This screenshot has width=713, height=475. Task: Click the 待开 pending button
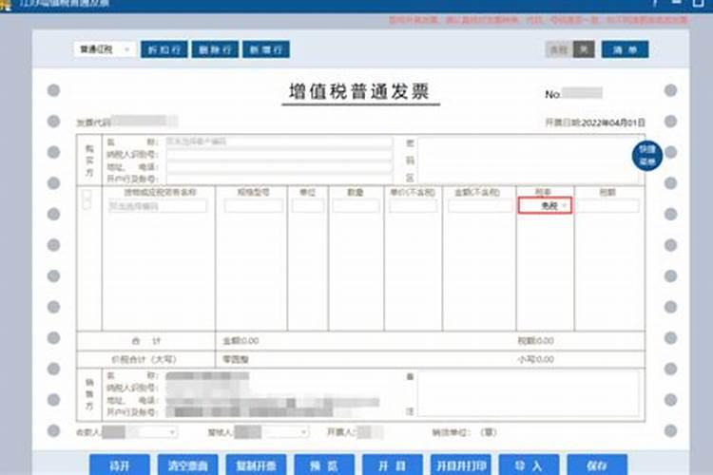120,465
